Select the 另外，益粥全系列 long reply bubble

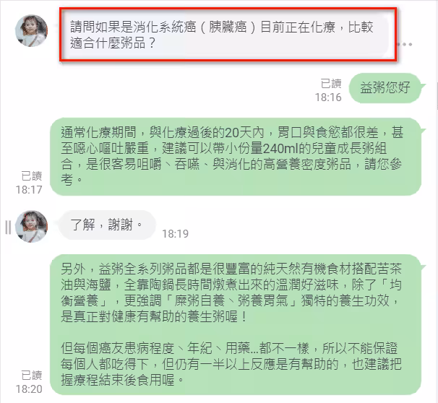click(x=236, y=324)
